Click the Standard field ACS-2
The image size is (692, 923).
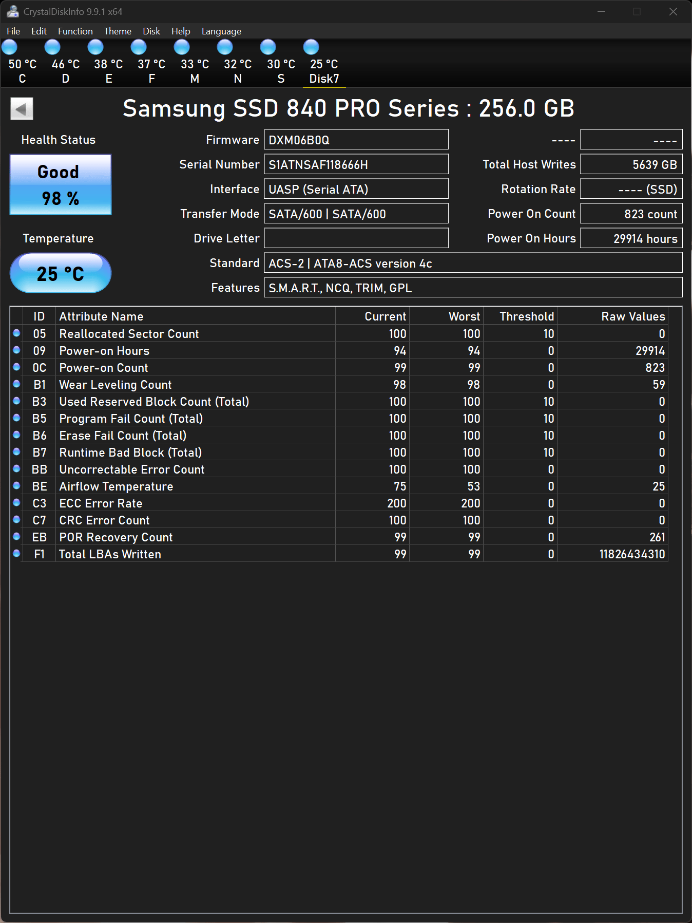click(473, 263)
